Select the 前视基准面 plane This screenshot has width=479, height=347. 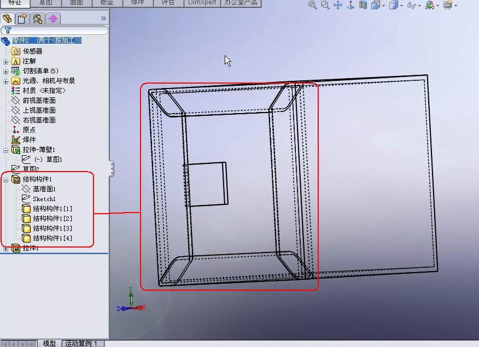point(39,101)
